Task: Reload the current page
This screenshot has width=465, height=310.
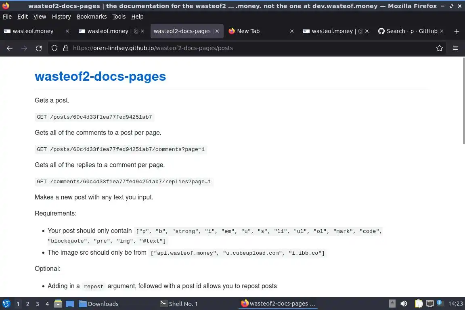Action: (x=39, y=48)
